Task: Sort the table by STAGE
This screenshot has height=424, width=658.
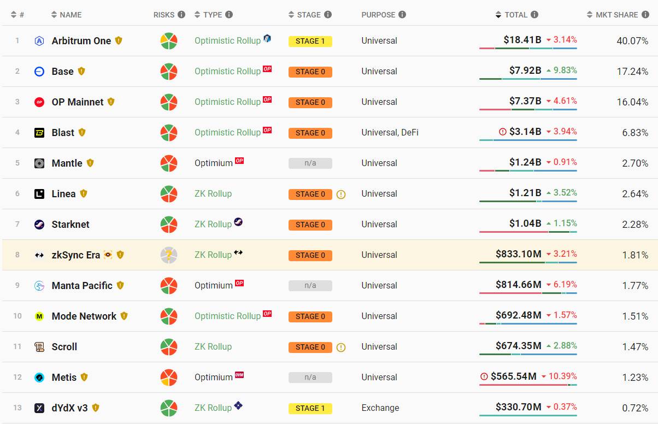Action: click(305, 15)
